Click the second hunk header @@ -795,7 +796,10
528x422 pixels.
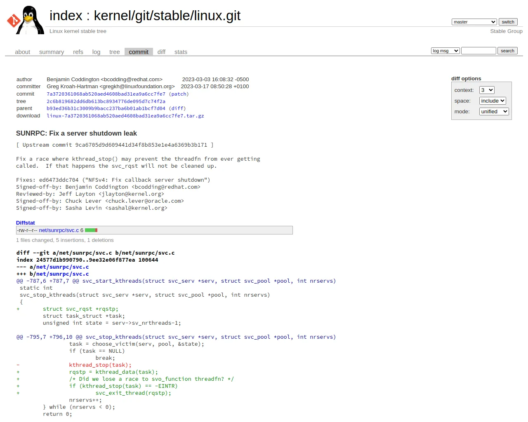click(x=176, y=337)
